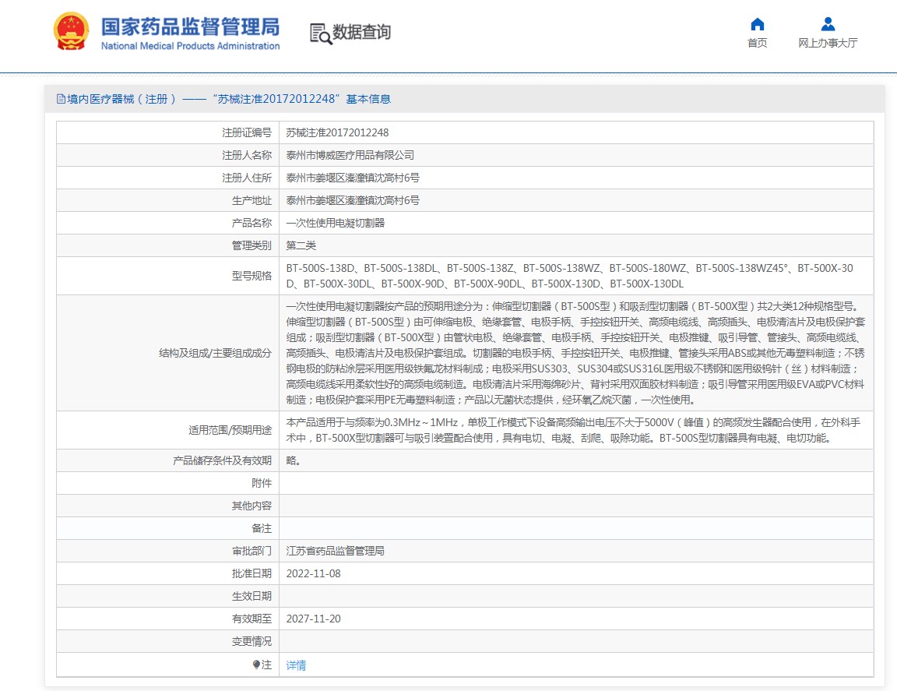This screenshot has height=691, width=897.
Task: Click management category value 第二类
Action: pyautogui.click(x=301, y=245)
